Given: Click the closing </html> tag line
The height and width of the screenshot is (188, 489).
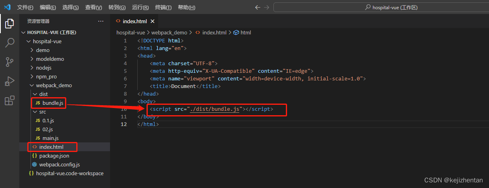Looking at the screenshot, I should [148, 124].
